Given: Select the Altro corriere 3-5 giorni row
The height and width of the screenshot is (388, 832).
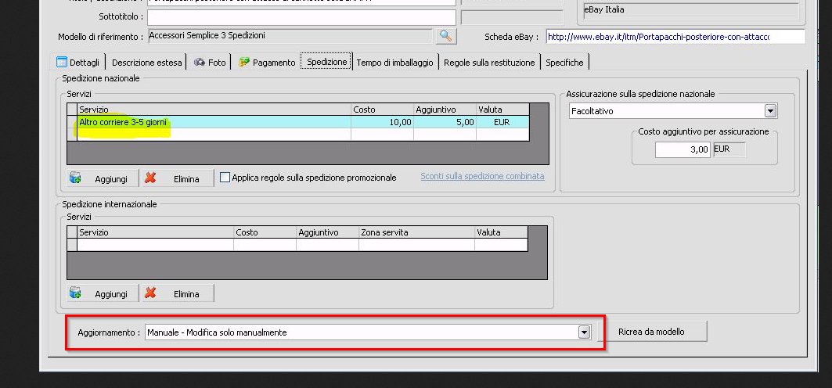Looking at the screenshot, I should tap(298, 122).
